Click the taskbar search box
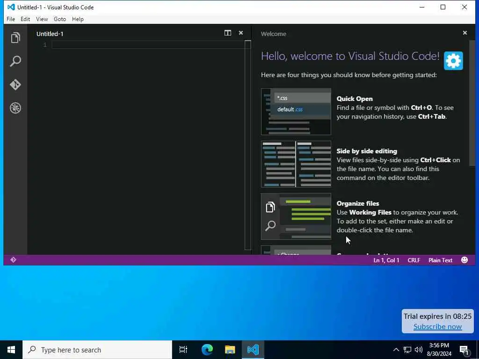The image size is (479, 359). (97, 350)
